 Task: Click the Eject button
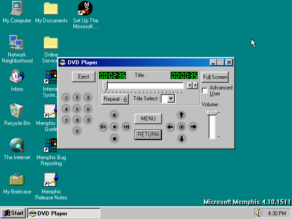pos(83,77)
